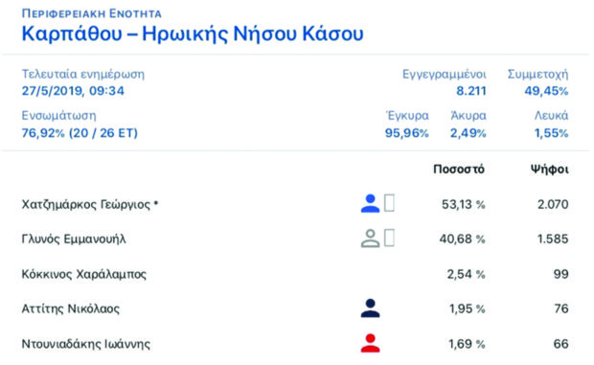Click the Συμμετοχή value 49,45%
The width and height of the screenshot is (594, 365).
pyautogui.click(x=546, y=91)
